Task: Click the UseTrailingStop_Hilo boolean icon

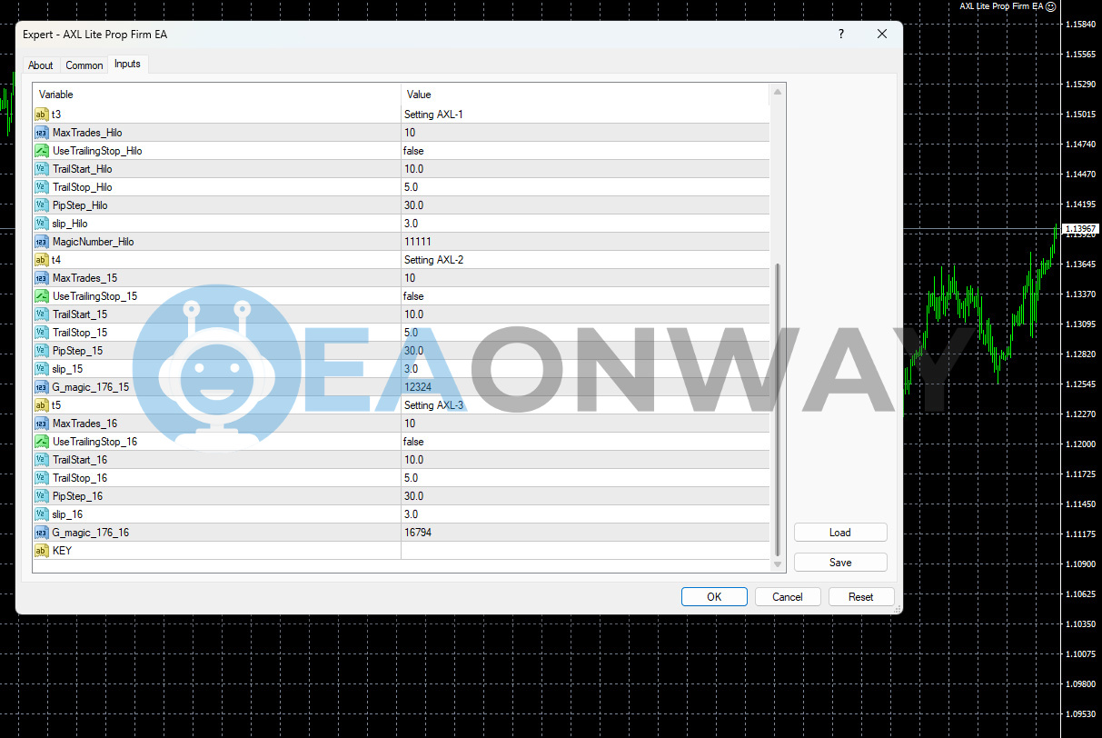Action: 41,151
